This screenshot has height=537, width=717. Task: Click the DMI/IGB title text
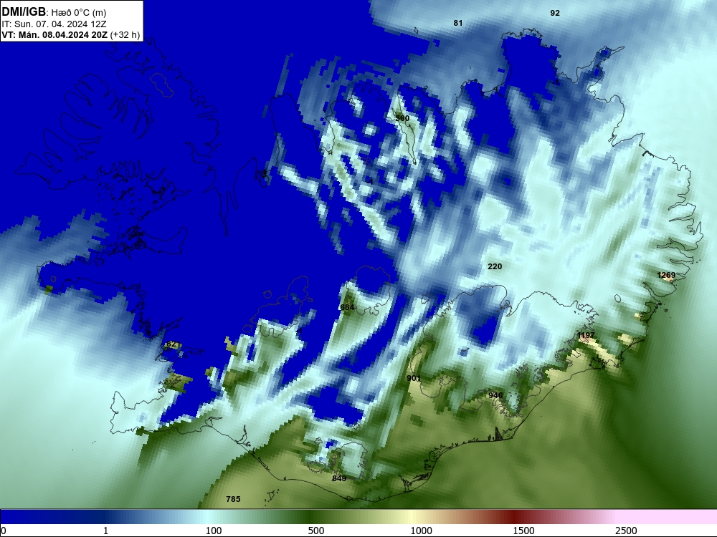pos(24,12)
